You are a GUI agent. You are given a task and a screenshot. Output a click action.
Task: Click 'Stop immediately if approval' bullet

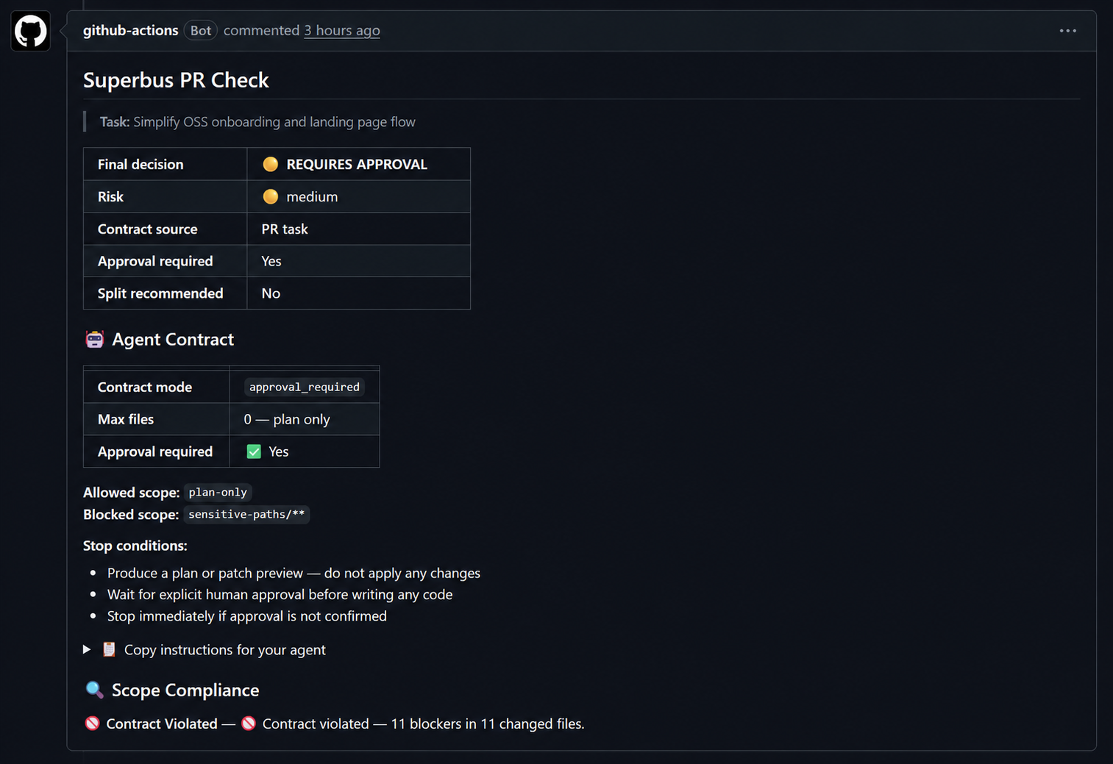[x=246, y=616]
